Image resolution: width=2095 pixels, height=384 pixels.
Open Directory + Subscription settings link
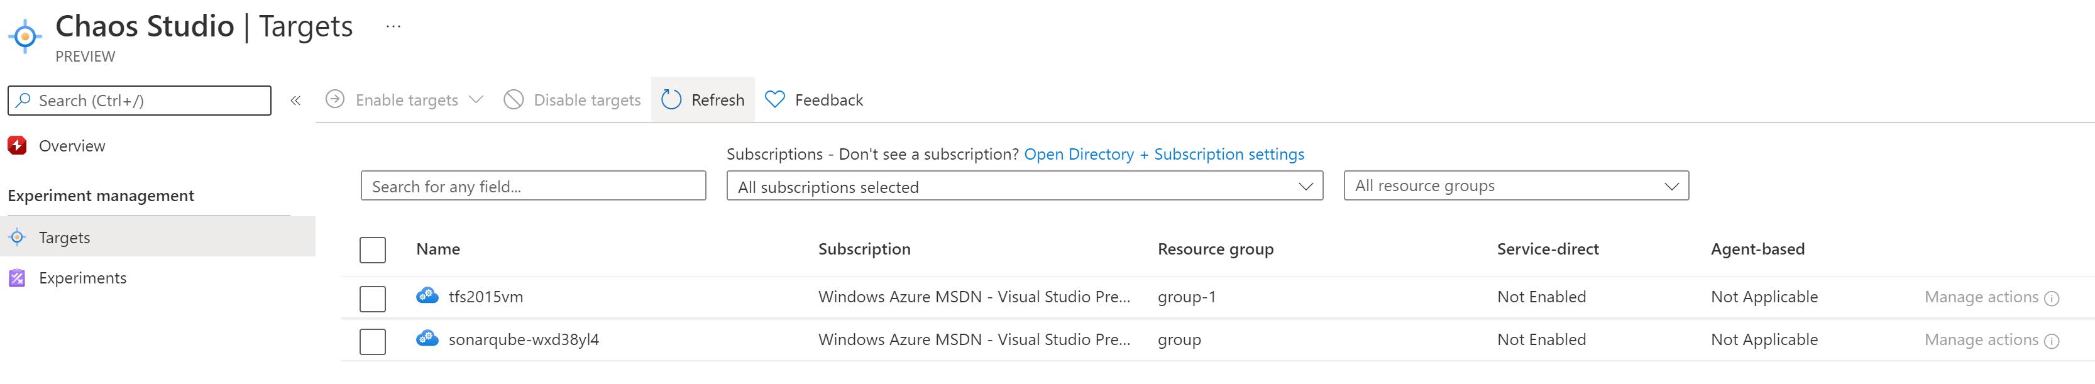click(1164, 154)
